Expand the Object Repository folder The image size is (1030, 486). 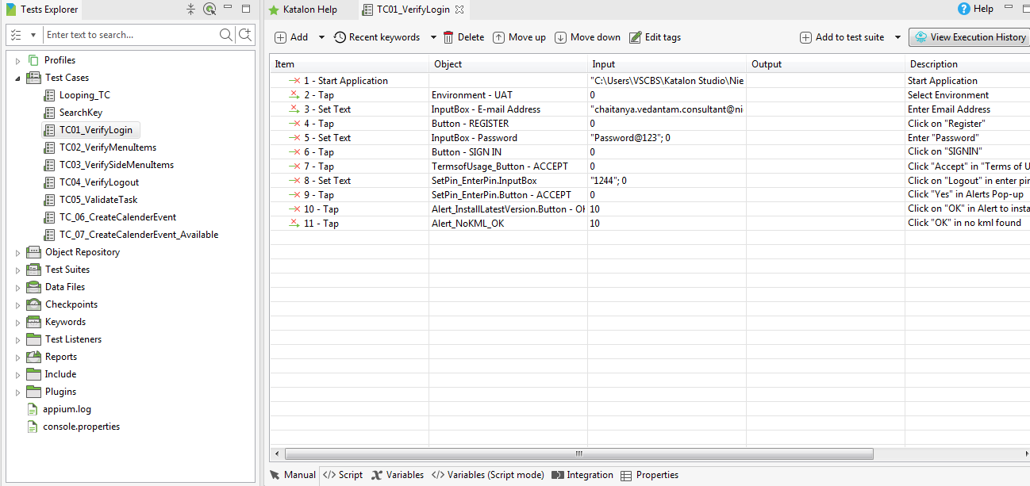[18, 252]
